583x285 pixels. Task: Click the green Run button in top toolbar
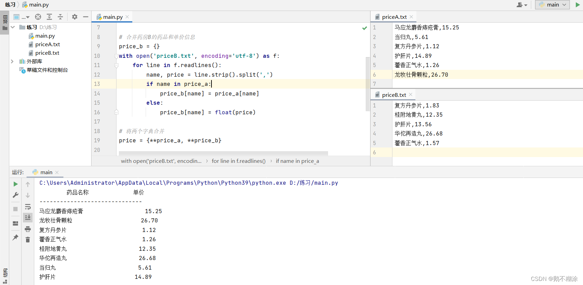(578, 5)
